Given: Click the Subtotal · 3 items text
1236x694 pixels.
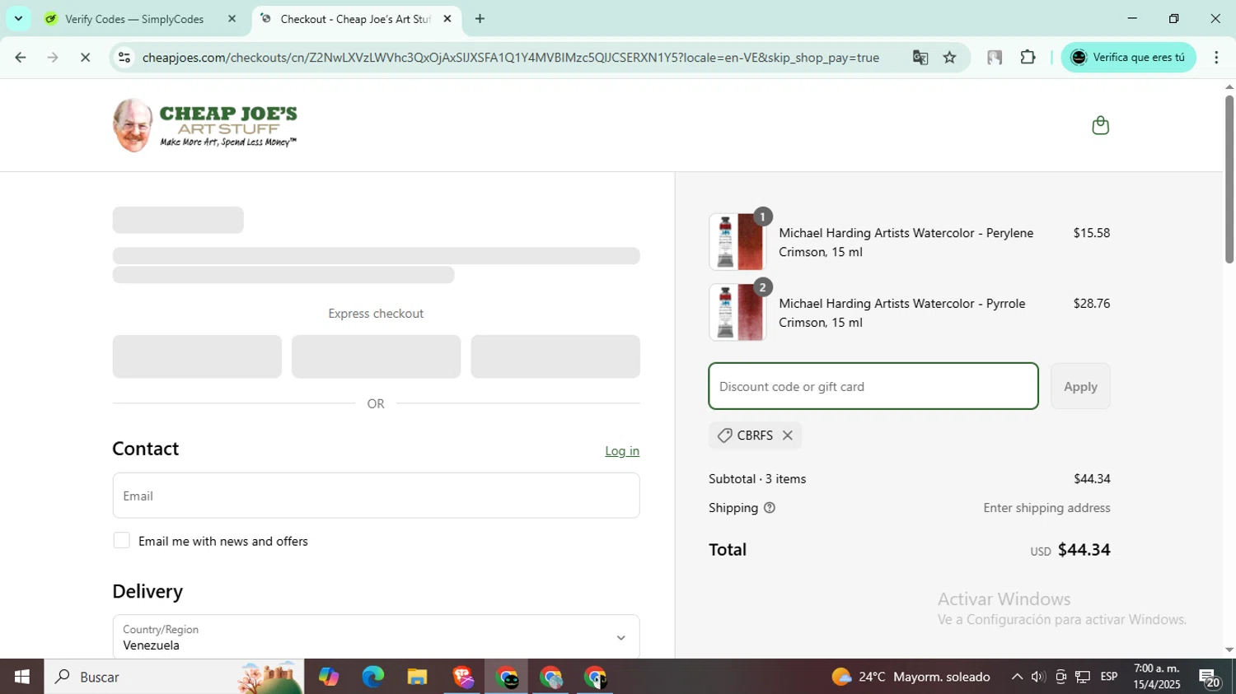Looking at the screenshot, I should pos(757,479).
